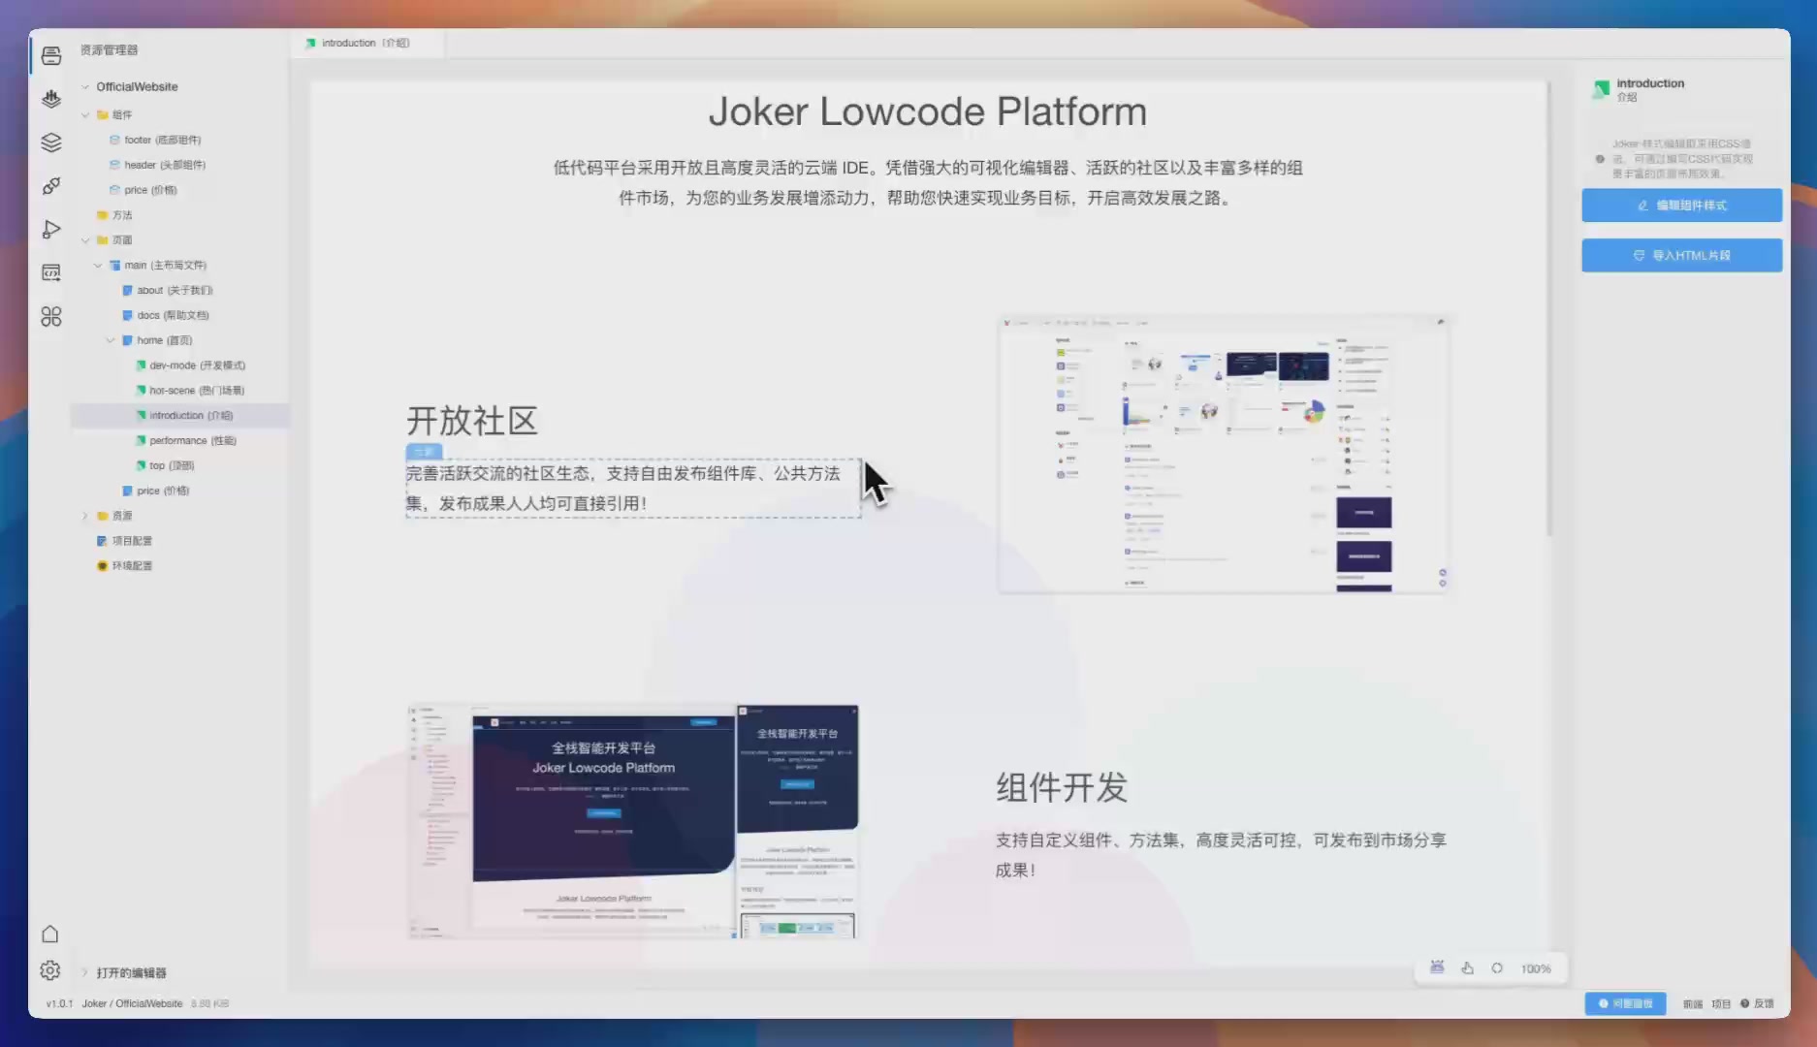Click the yellow 方法 folder icon
This screenshot has height=1047, width=1817.
102,215
